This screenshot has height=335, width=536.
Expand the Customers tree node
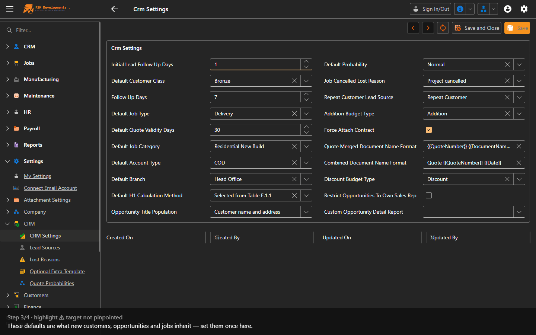pyautogui.click(x=8, y=295)
